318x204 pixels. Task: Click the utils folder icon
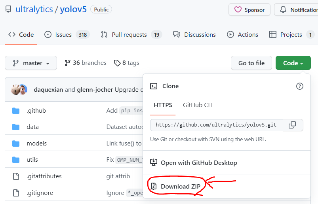tap(16, 160)
